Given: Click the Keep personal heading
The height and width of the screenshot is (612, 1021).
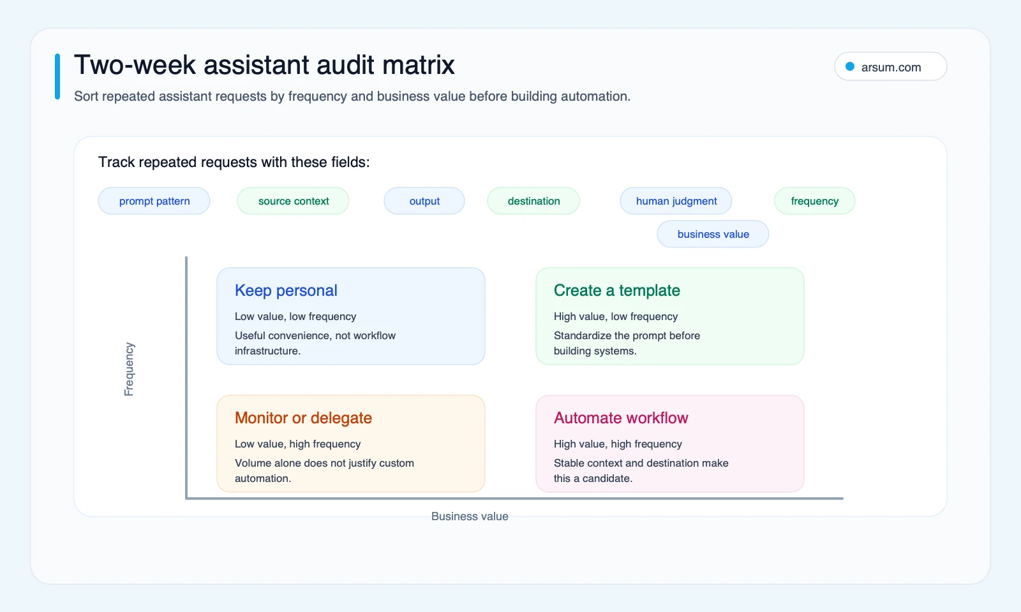Looking at the screenshot, I should coord(286,291).
